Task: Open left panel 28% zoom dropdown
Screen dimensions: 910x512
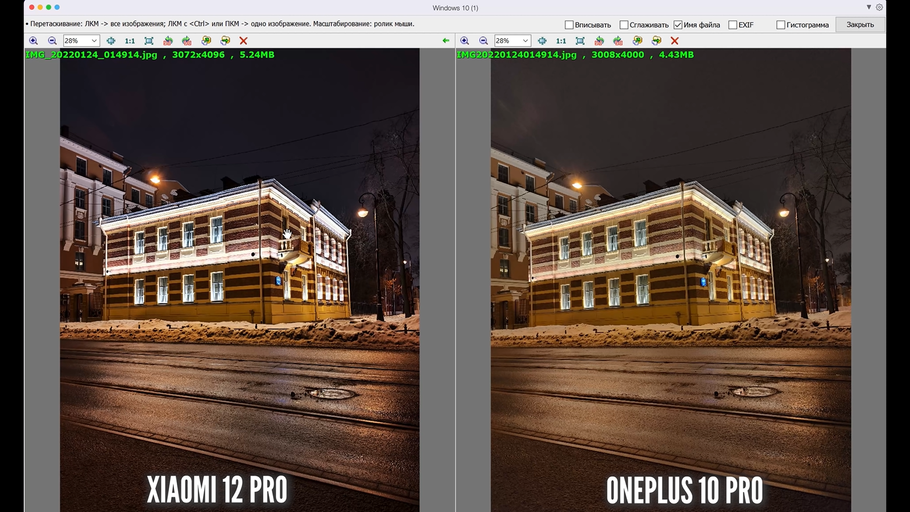Action: pos(94,41)
